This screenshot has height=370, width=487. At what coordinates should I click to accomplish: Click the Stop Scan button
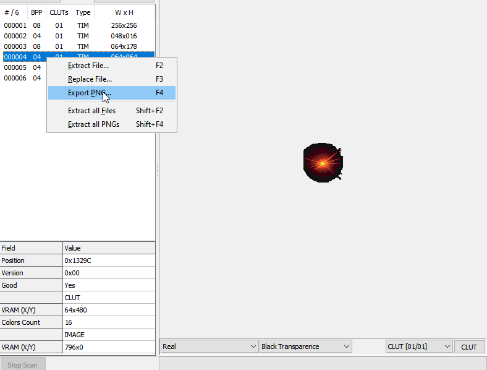tap(22, 365)
